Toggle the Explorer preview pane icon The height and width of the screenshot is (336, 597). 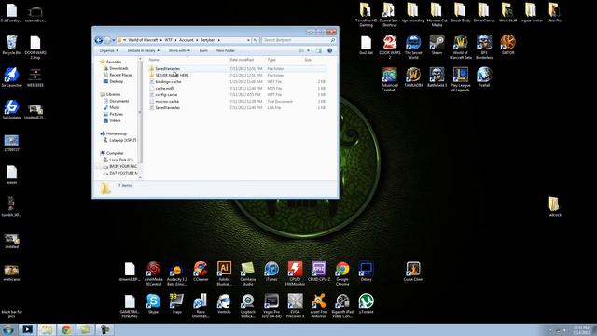click(x=319, y=50)
